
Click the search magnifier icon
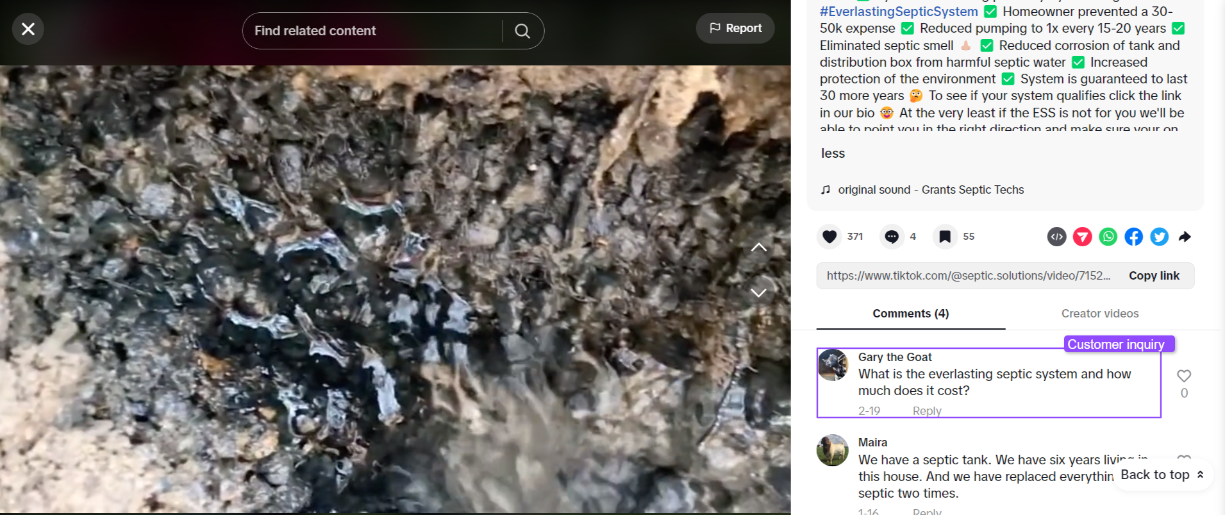click(522, 31)
